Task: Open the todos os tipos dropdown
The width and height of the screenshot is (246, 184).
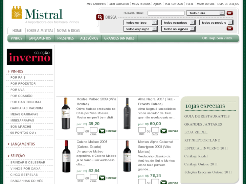Action: tap(140, 23)
